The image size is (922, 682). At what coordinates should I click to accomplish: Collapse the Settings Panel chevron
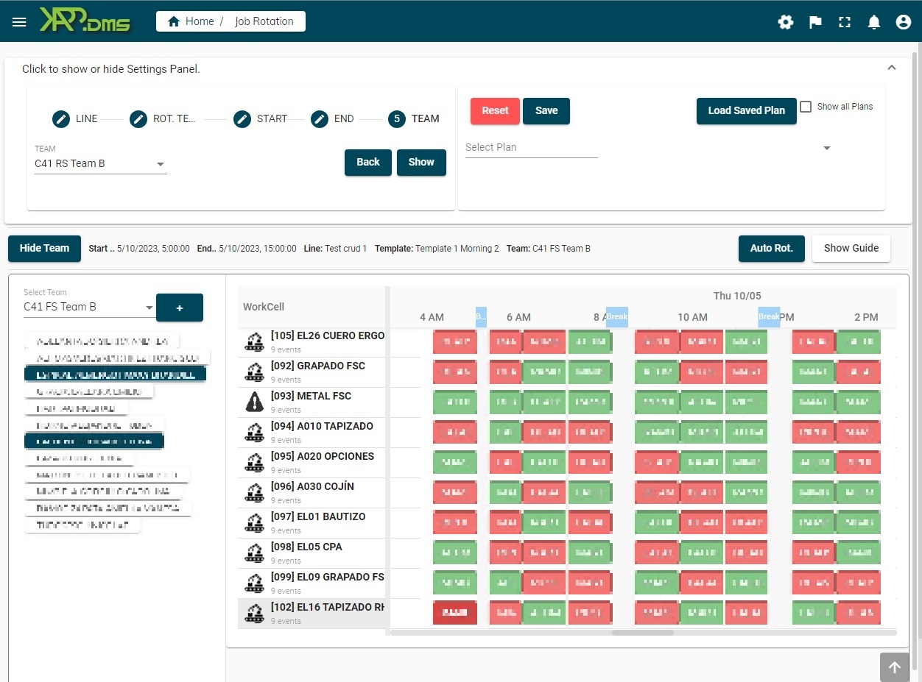click(892, 68)
